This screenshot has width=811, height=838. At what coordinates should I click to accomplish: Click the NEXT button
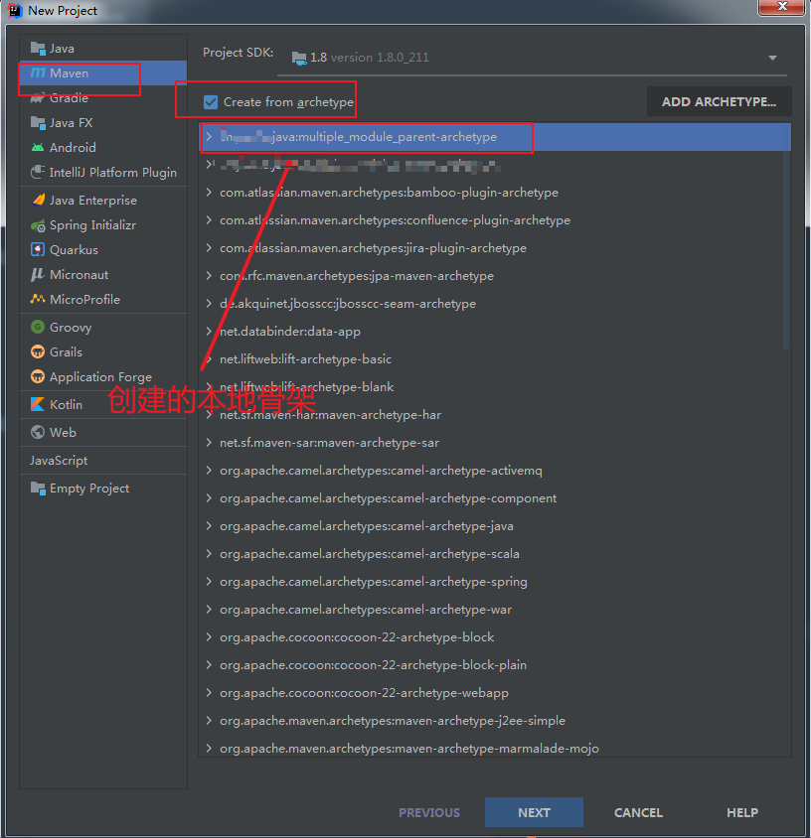(534, 812)
